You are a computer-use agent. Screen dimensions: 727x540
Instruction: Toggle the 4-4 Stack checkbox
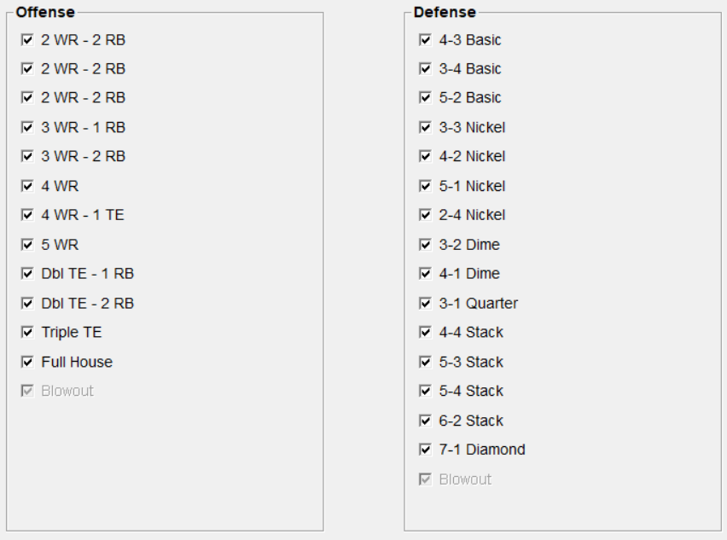(425, 333)
